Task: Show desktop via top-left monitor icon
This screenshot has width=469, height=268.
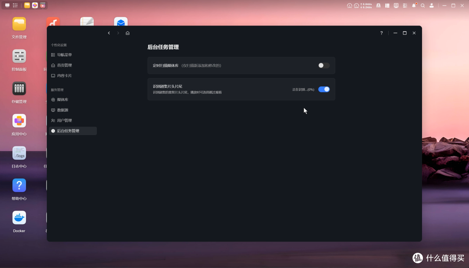Action: (7, 5)
